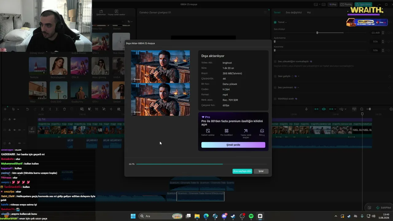Click the Pro özellikleri grid icon
The image size is (393, 221).
(x=227, y=131)
